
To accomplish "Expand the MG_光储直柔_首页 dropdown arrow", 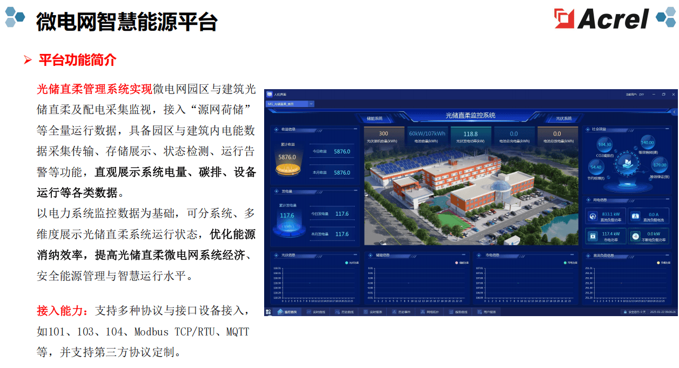I will tap(311, 103).
